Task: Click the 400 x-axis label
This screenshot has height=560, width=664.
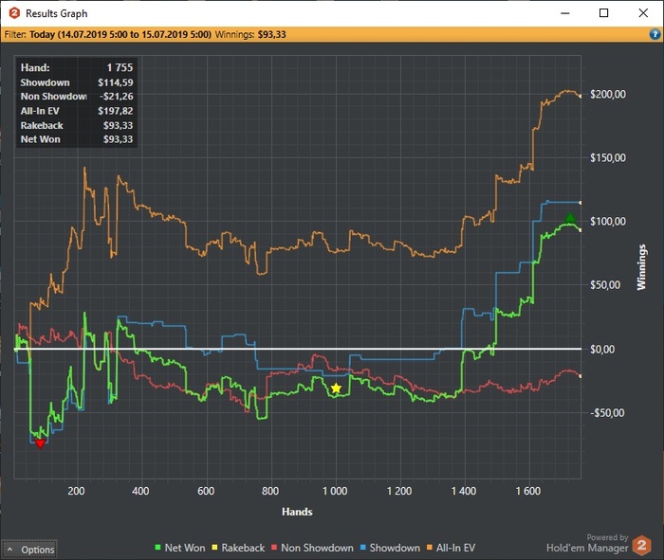Action: [x=140, y=491]
